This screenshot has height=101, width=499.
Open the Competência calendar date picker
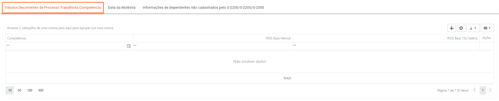click(129, 46)
